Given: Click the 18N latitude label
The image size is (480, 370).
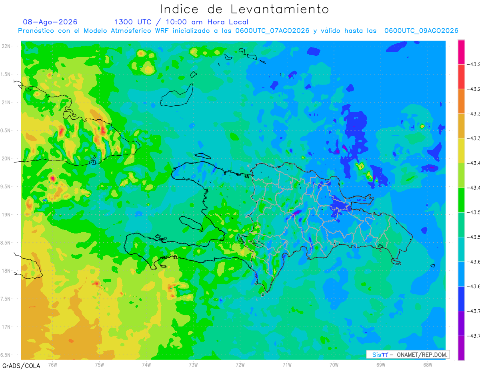Looking at the screenshot, I should 6,271.
